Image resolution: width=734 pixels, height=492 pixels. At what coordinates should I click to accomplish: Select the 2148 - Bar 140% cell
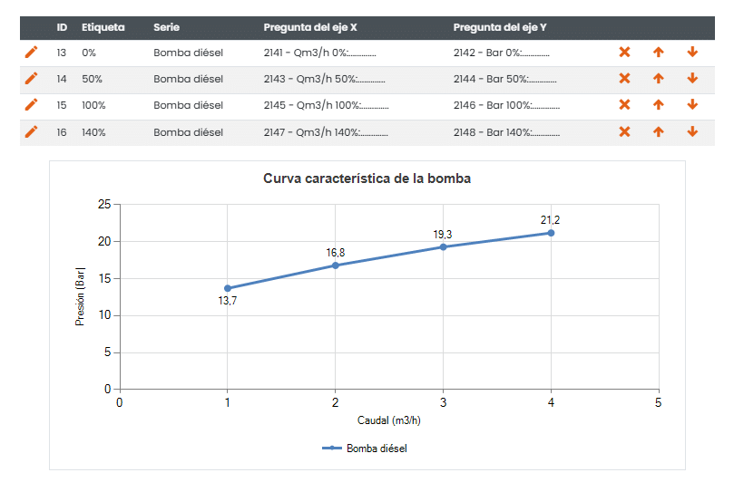(x=506, y=132)
